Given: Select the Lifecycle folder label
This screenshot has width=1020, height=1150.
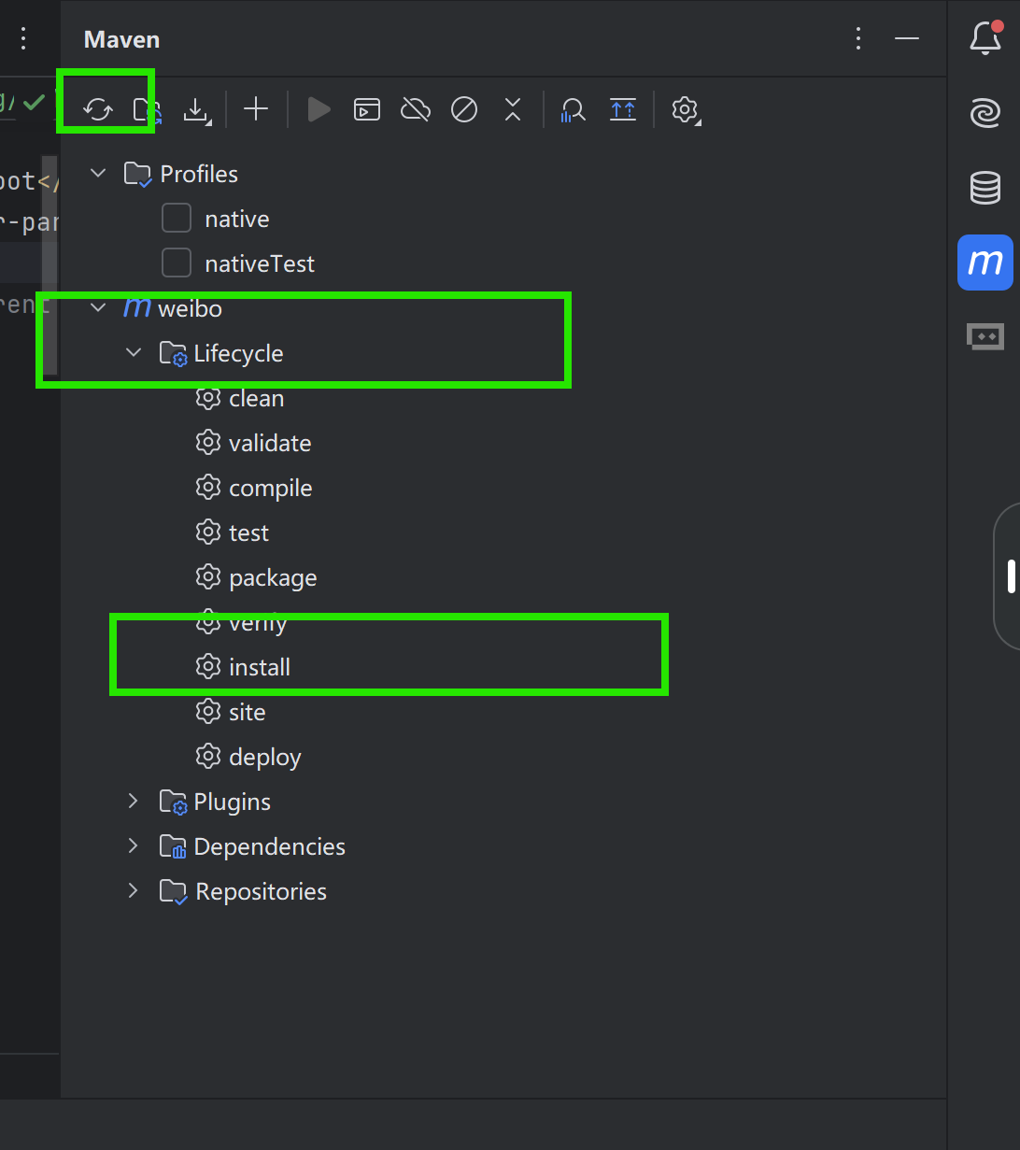Looking at the screenshot, I should tap(238, 353).
